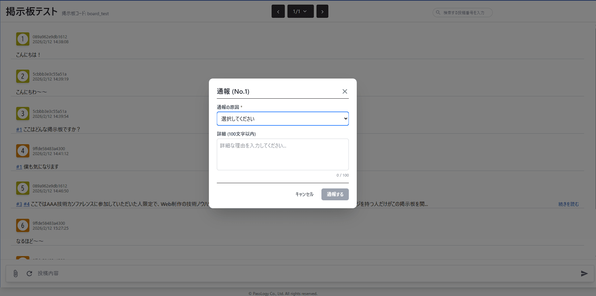Viewport: 596px width, 296px height.
Task: Open the 続きを読む read more link
Action: (568, 204)
